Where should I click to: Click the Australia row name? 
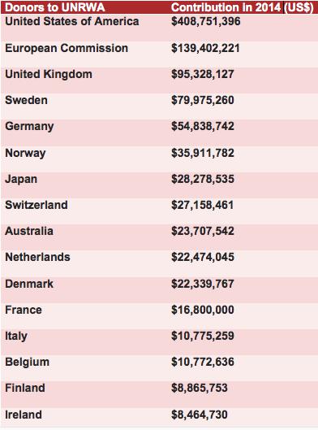tap(29, 231)
